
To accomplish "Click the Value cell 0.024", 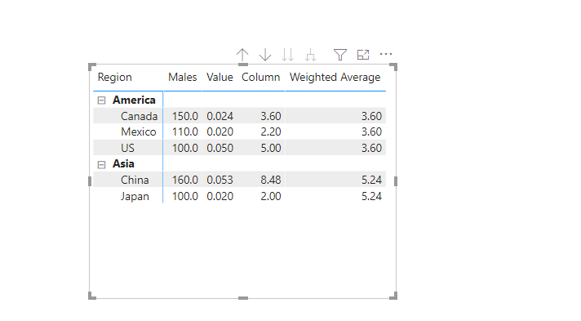I will click(220, 116).
